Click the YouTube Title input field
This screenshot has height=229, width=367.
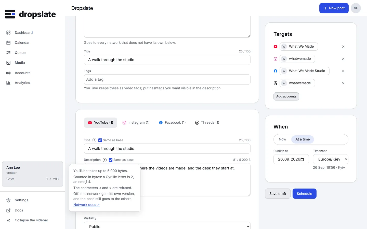pos(167,149)
